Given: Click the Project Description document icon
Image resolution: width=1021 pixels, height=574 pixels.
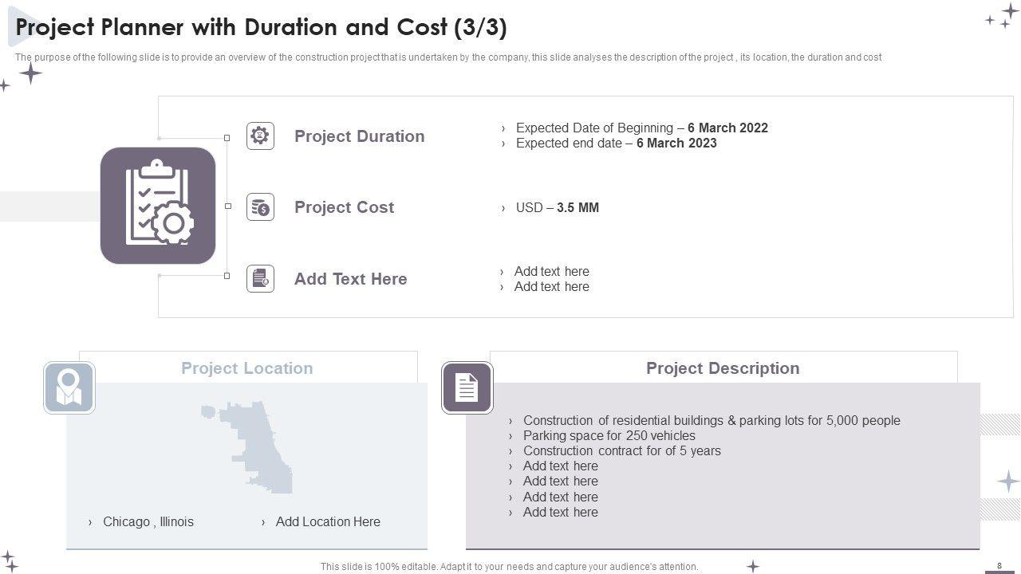Looking at the screenshot, I should pos(467,387).
